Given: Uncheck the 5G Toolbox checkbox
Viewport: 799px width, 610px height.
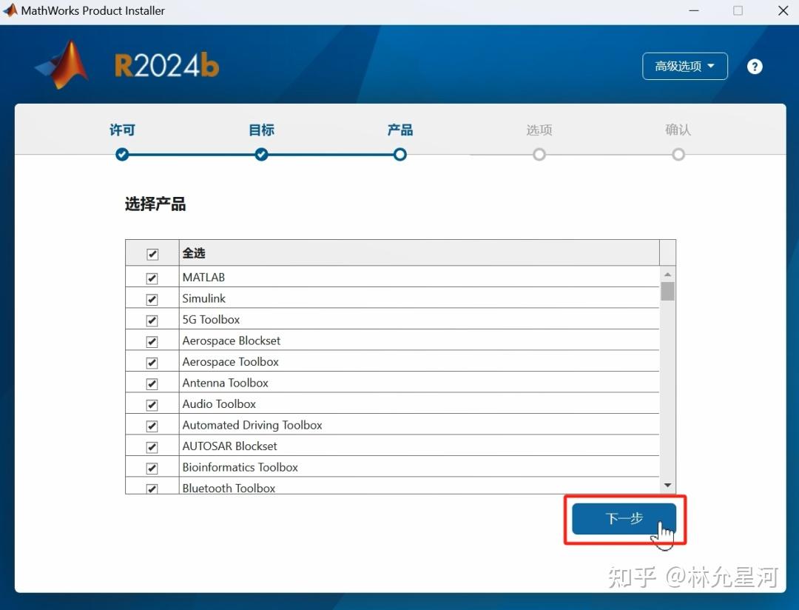Looking at the screenshot, I should [152, 320].
